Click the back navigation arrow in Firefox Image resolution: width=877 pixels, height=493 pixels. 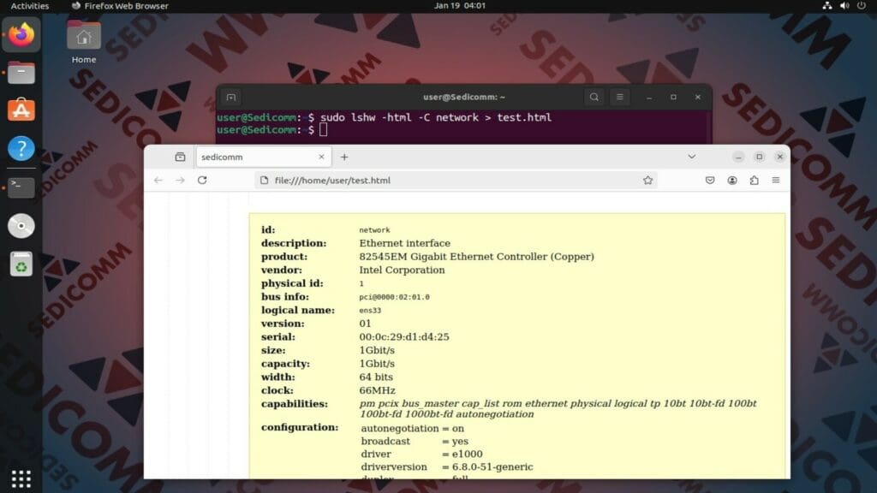tap(158, 180)
